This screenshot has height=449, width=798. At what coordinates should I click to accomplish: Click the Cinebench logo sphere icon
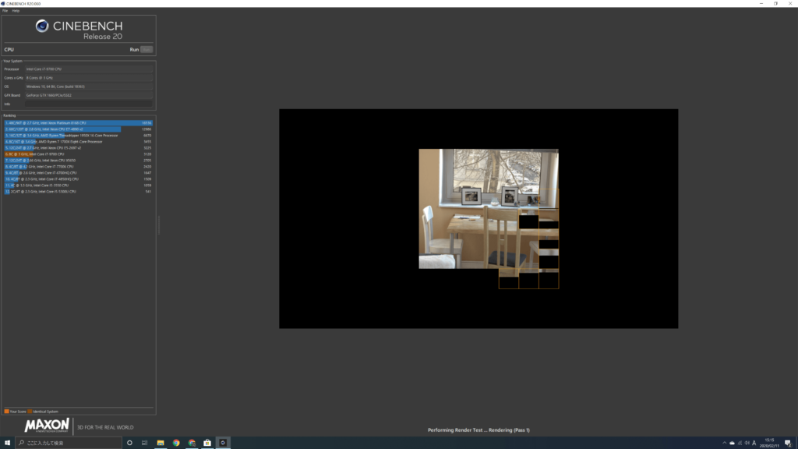click(42, 26)
